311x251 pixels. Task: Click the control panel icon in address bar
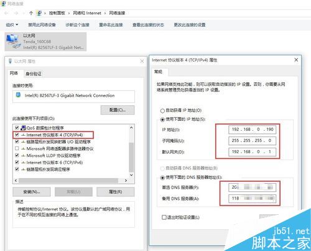(x=39, y=13)
